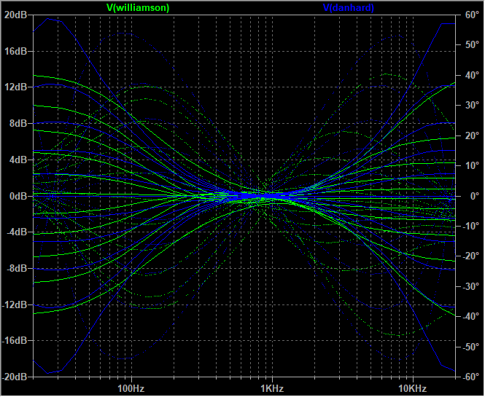
Task: Select the V(williamson) trace label
Action: pos(138,8)
